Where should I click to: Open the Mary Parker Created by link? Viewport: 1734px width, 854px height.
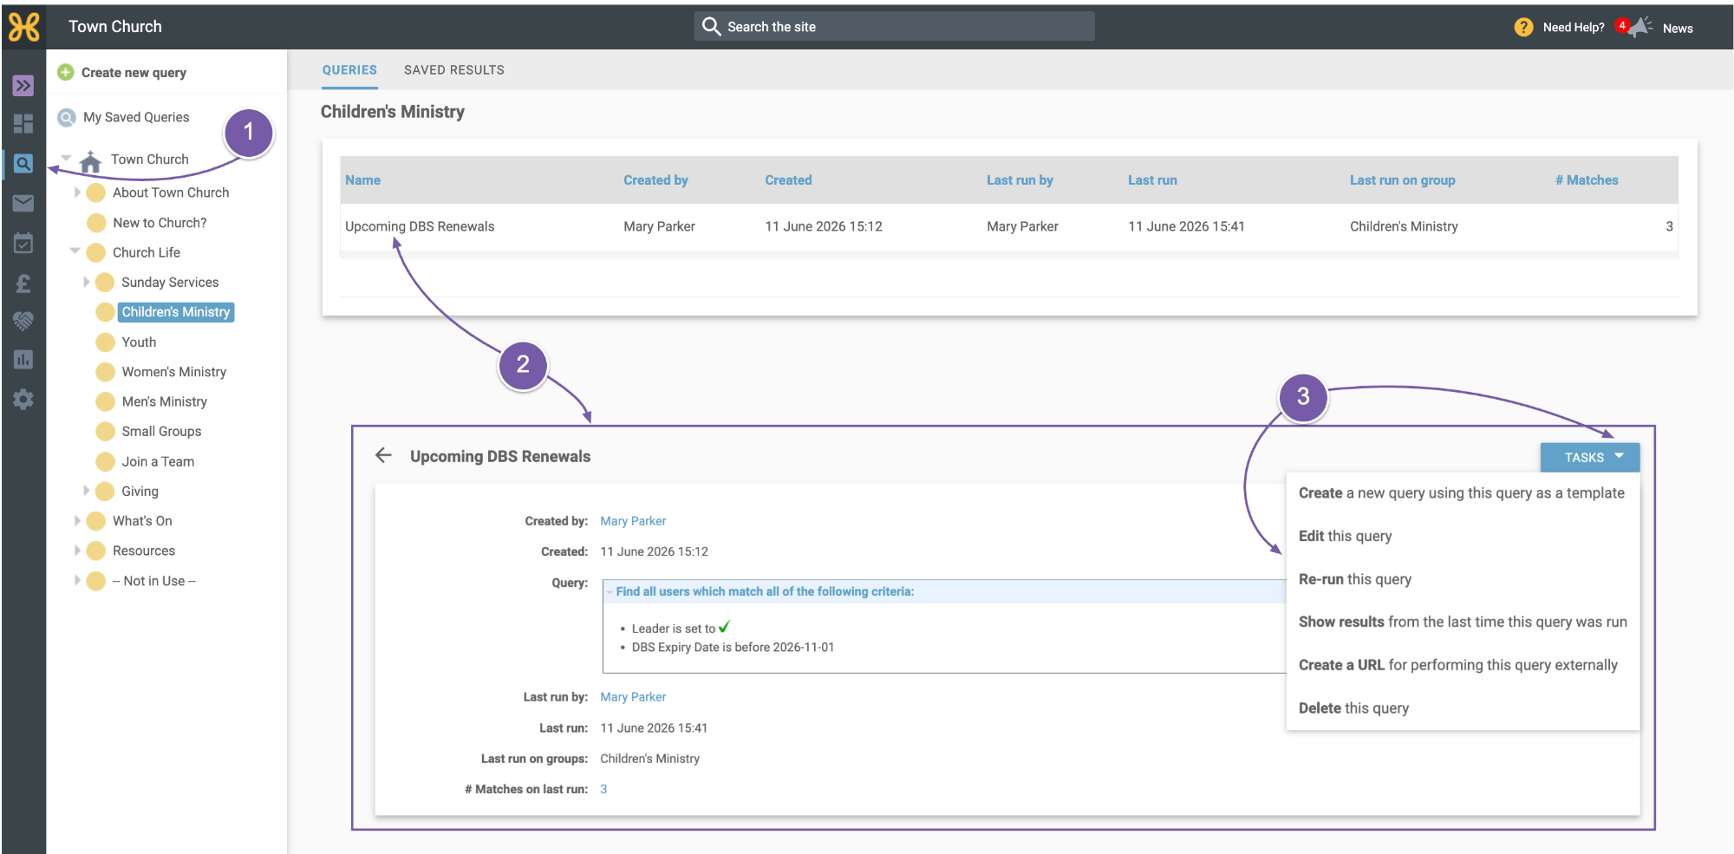coord(633,521)
